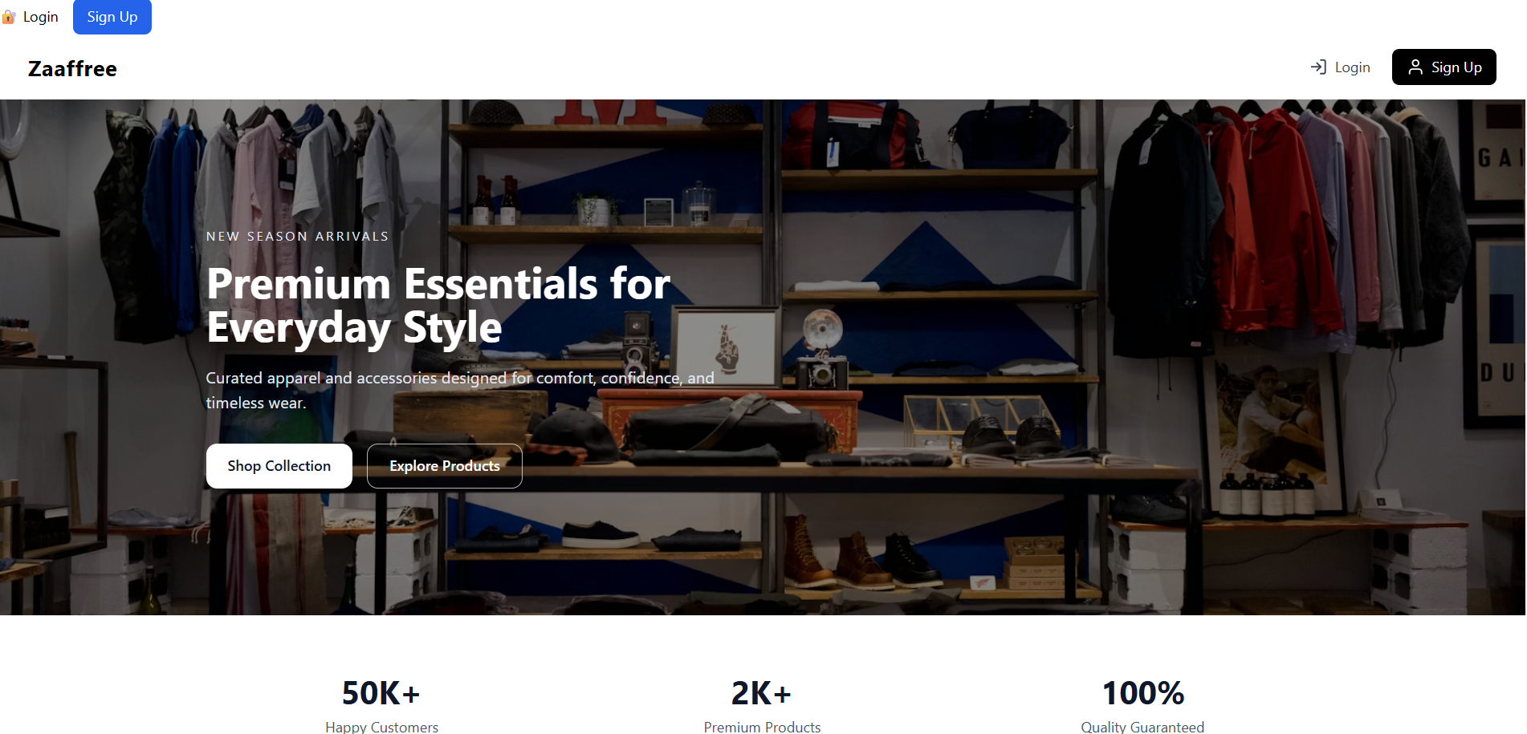Screen dimensions: 1527x734
Task: Open Explore Products outlined button
Action: point(444,466)
